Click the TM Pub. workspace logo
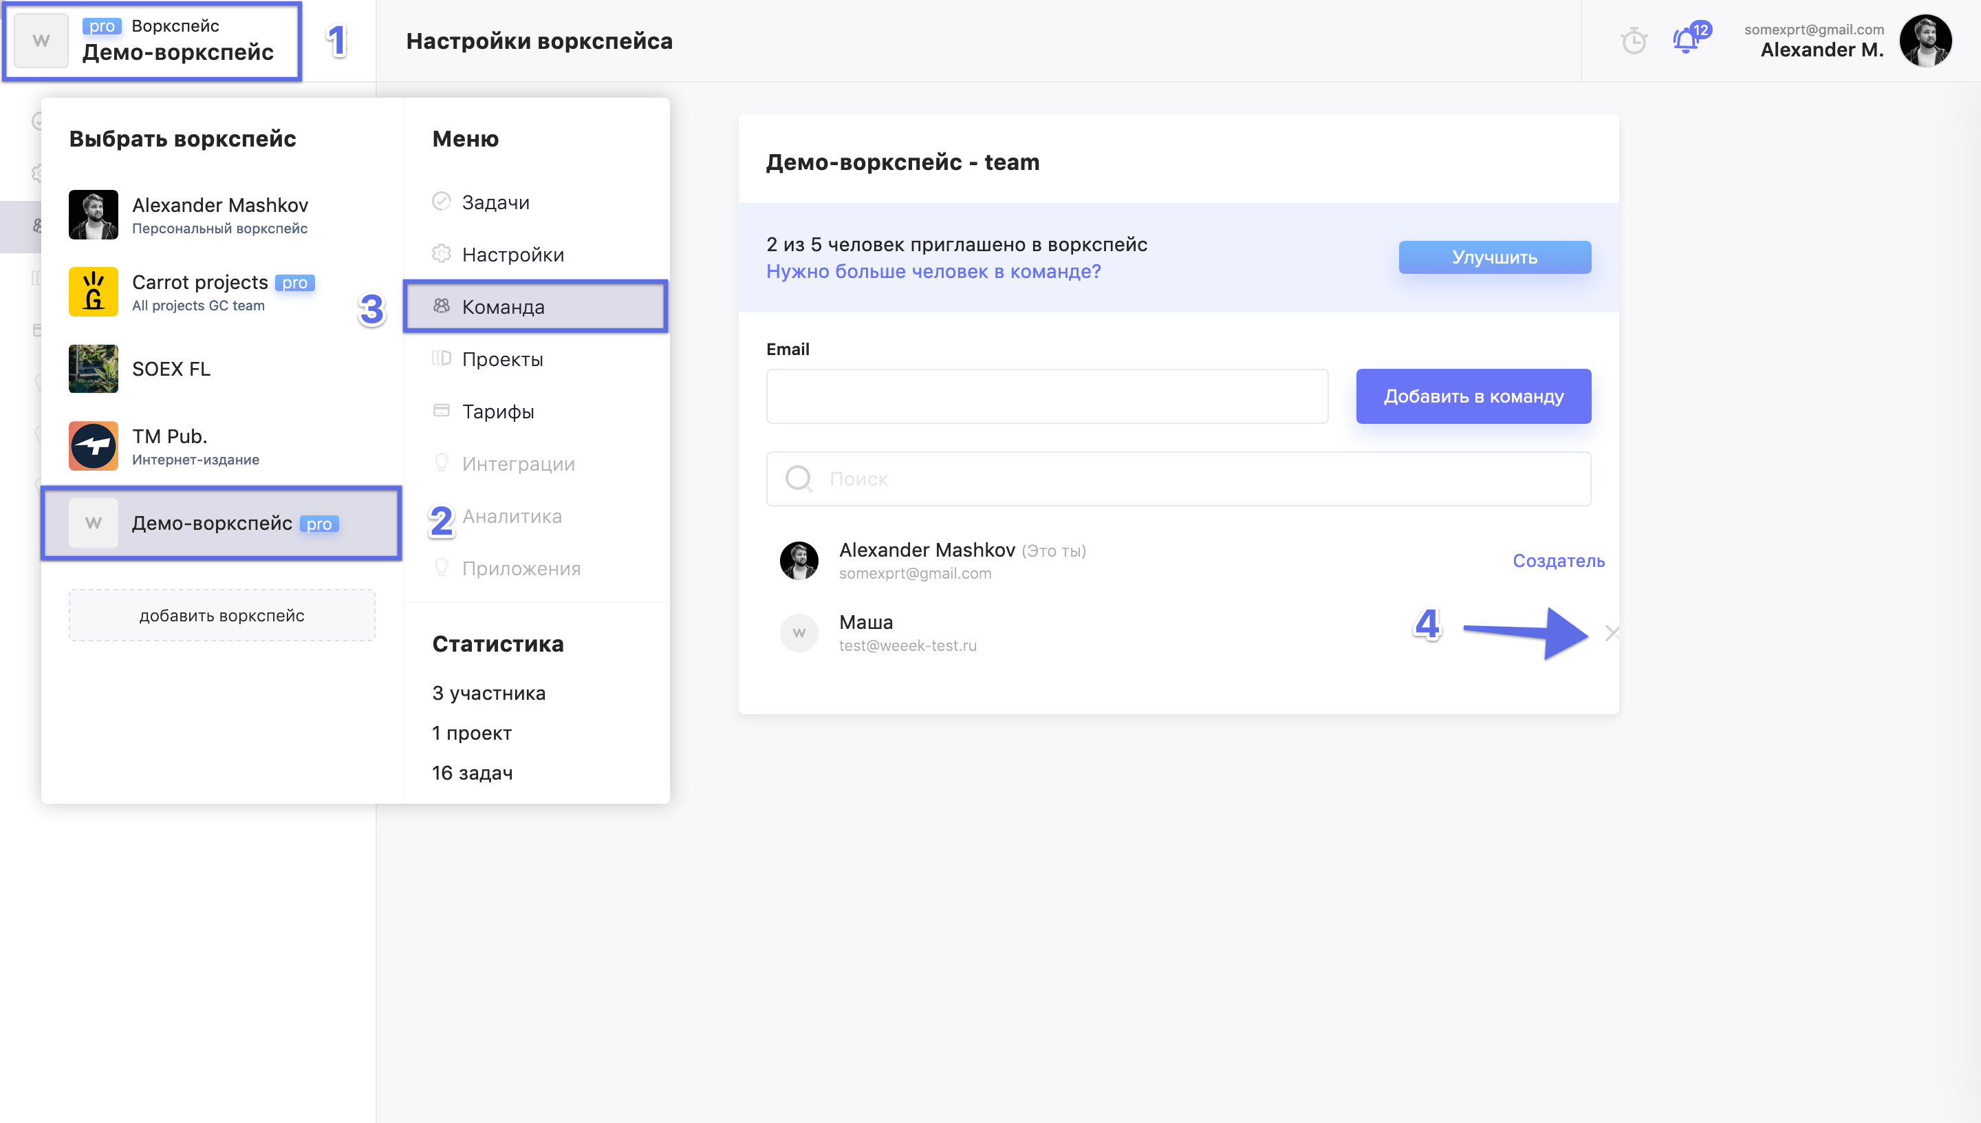Screen dimensions: 1981x1123 94,446
